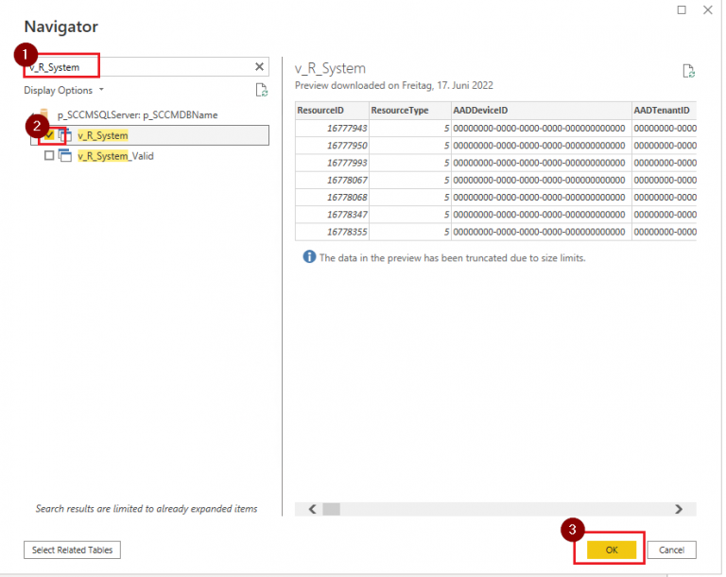Screen dimensions: 726x577
Task: Select the cell with ResourceID 16777993
Action: click(333, 163)
